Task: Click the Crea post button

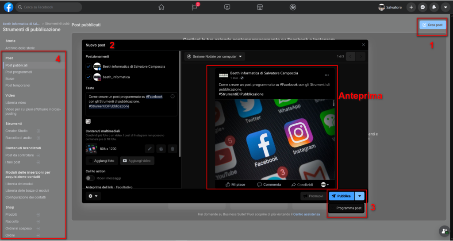Action: (x=433, y=25)
